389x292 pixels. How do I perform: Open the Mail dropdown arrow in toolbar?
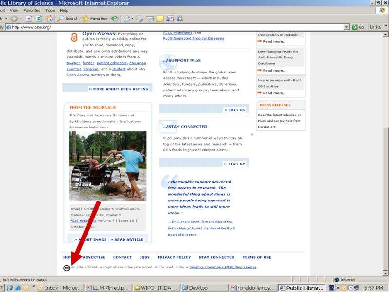pos(132,18)
